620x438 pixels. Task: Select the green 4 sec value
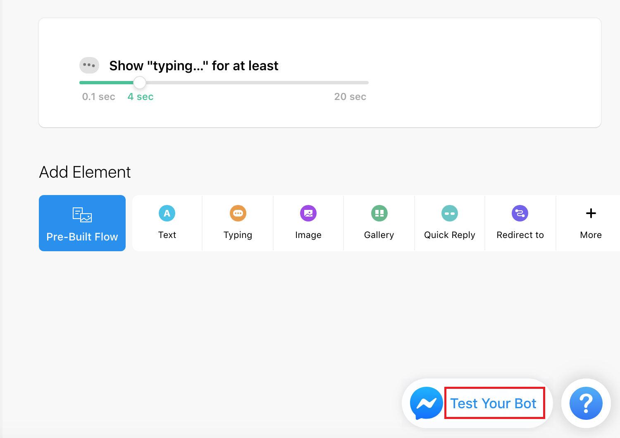[140, 96]
